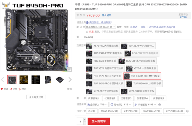Select the 优惠套装1 bundle tab
The width and height of the screenshot is (192, 126).
94,98
